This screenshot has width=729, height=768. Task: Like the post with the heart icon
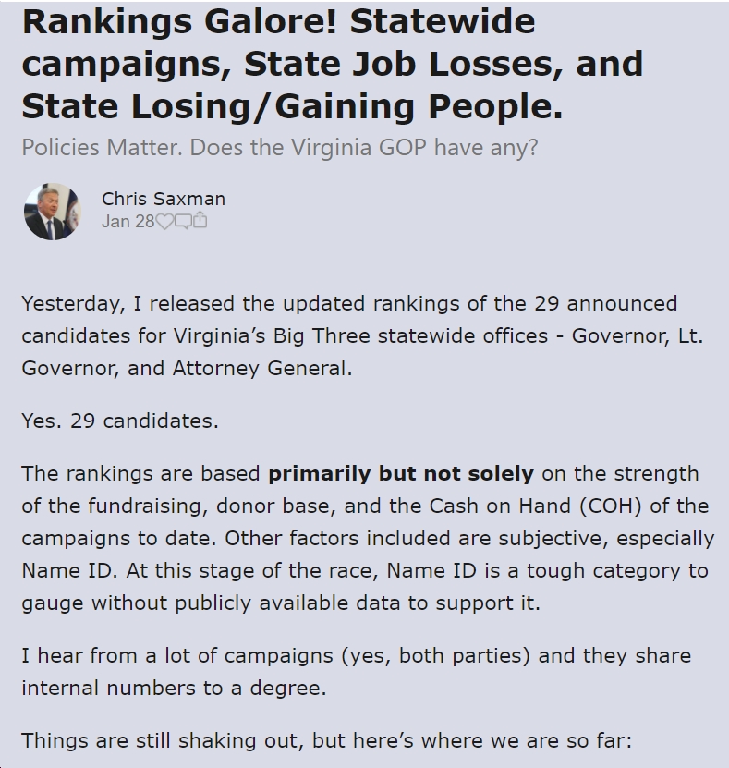tap(164, 222)
